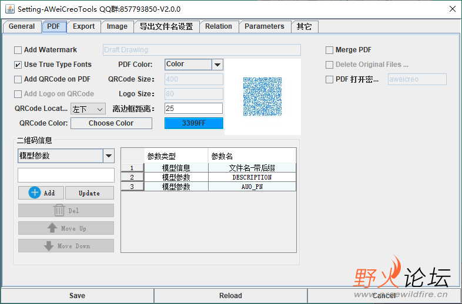Select row header 2 in table

[x=132, y=177]
